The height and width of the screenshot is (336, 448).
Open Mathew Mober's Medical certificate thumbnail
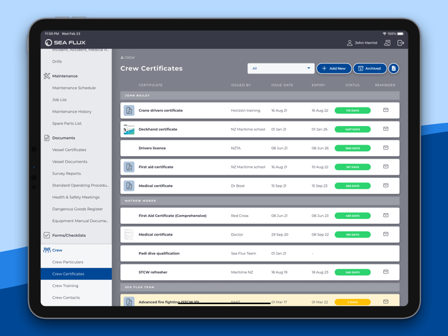129,234
